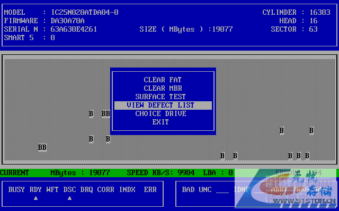Click the SPEED KB/S label
This screenshot has width=339, height=211.
(150, 172)
